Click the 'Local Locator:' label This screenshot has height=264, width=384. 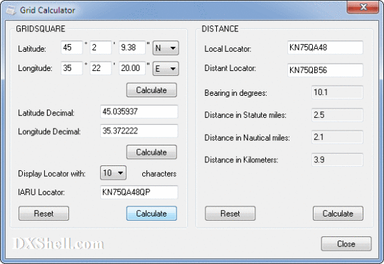coord(228,49)
